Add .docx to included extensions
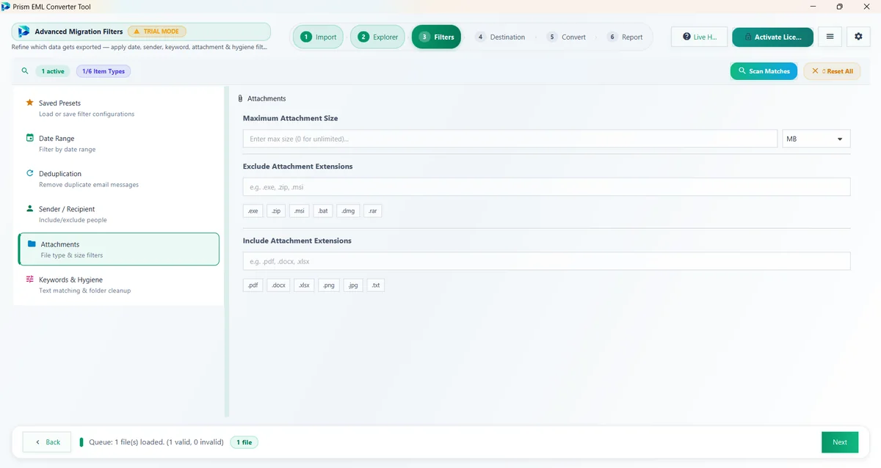The width and height of the screenshot is (881, 468). click(278, 285)
